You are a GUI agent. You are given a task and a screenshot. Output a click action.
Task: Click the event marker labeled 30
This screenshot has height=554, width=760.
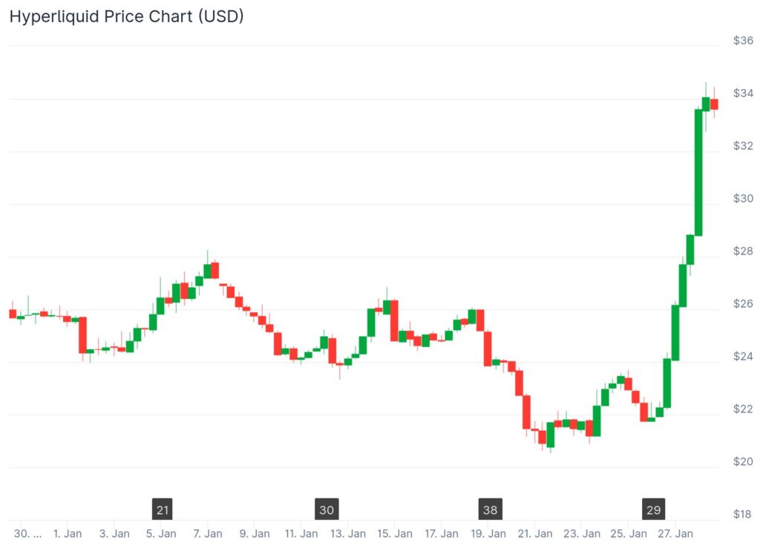tap(327, 510)
